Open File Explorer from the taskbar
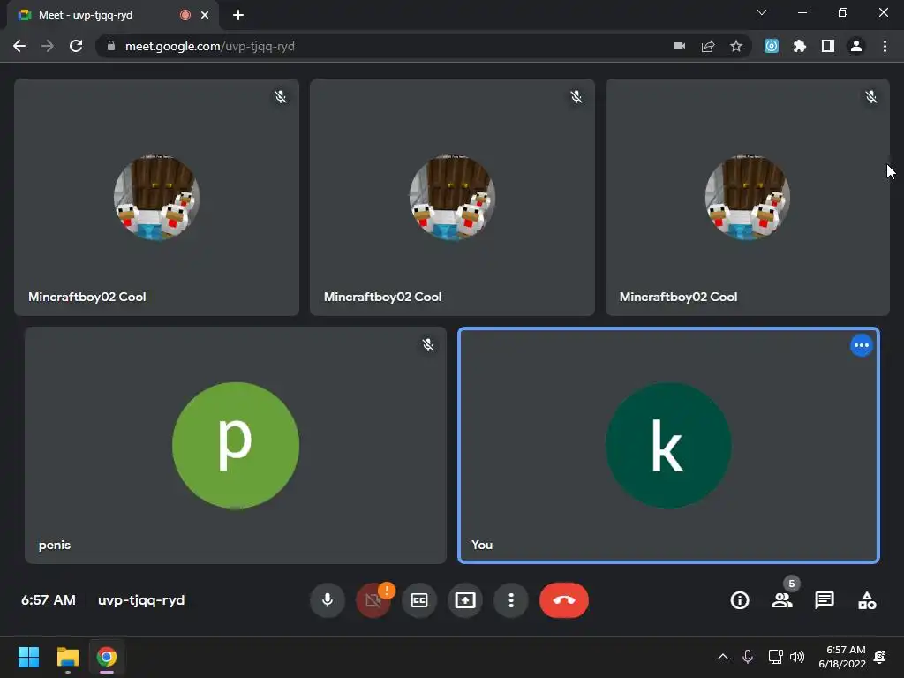 coord(67,657)
